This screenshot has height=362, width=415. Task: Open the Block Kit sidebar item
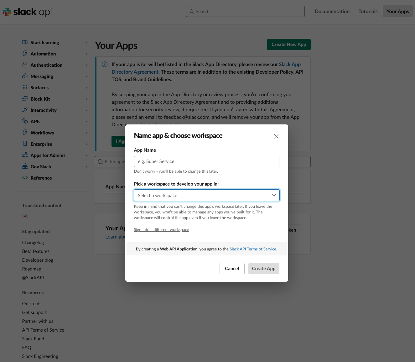pyautogui.click(x=40, y=99)
